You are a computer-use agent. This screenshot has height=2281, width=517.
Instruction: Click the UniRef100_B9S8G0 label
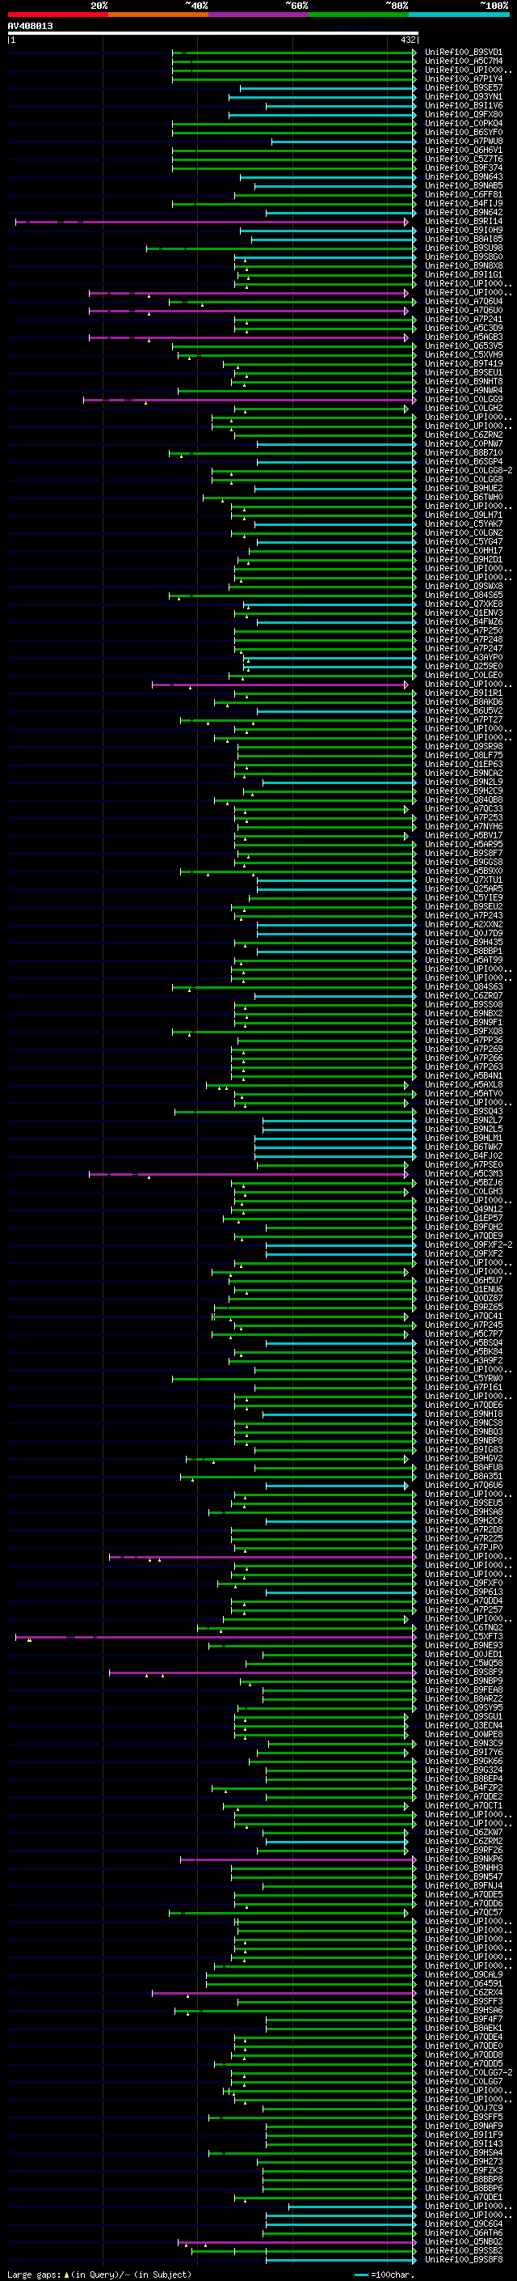[463, 257]
